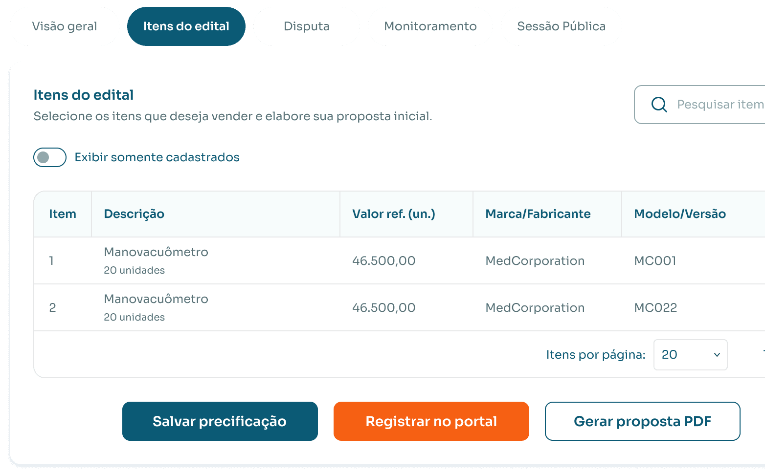Image resolution: width=765 pixels, height=475 pixels.
Task: Enable the Exibir somente cadastrados toggle
Action: point(49,157)
